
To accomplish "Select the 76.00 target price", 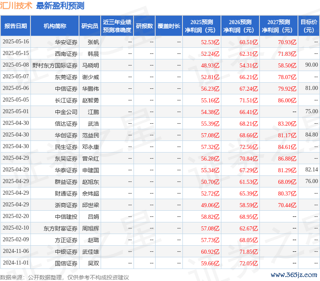I will (x=312, y=181).
